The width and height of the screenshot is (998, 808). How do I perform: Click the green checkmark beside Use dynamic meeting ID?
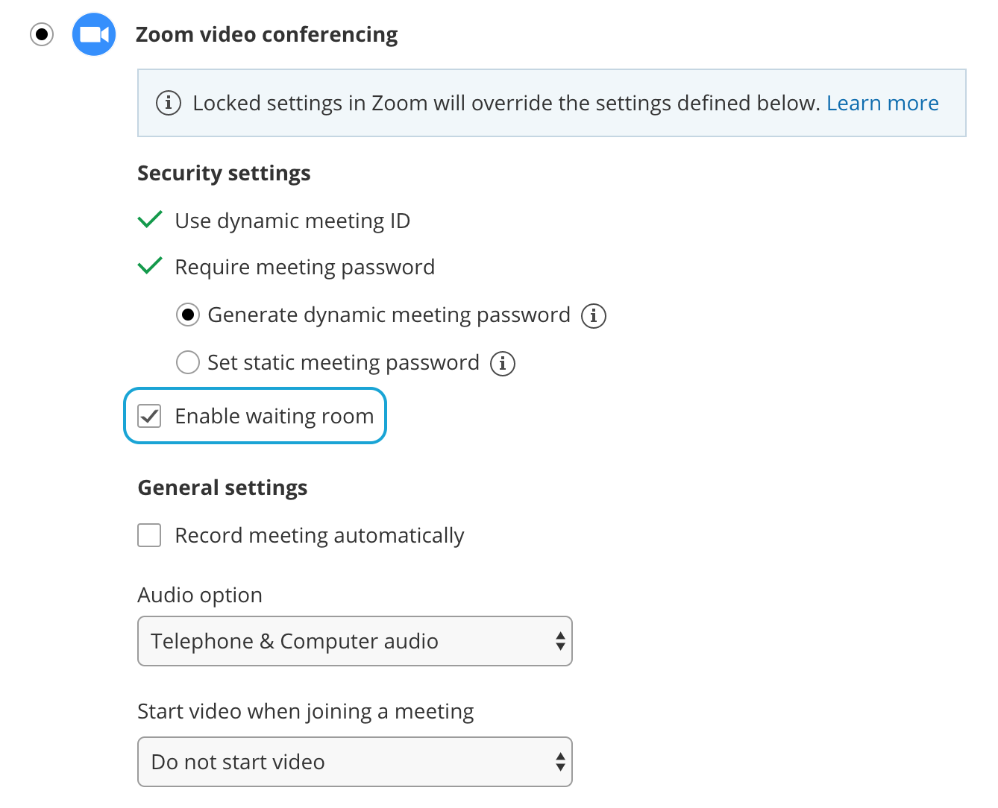tap(150, 220)
